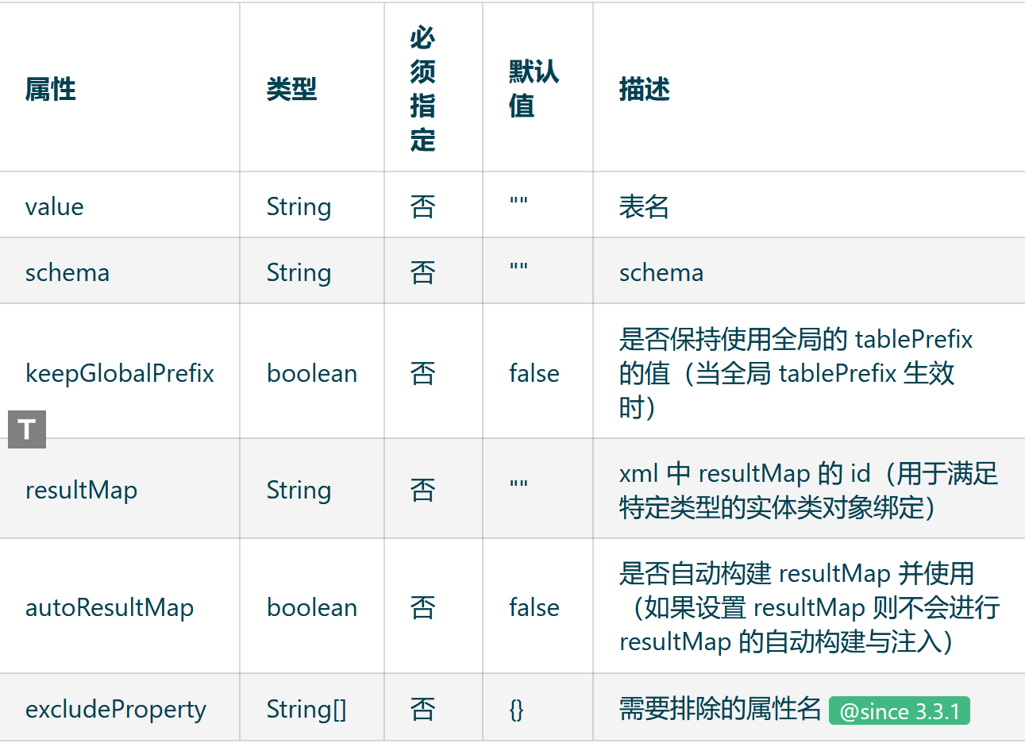Click the 必须指定 column header
Screen dimensions: 1025x747
422,88
